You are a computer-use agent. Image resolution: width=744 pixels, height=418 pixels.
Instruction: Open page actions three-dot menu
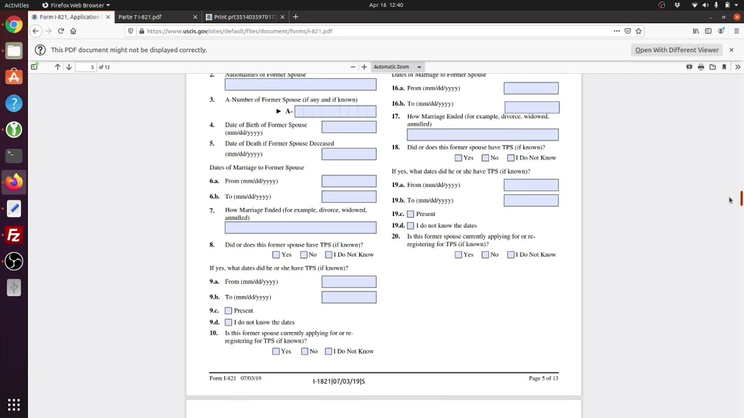(617, 31)
